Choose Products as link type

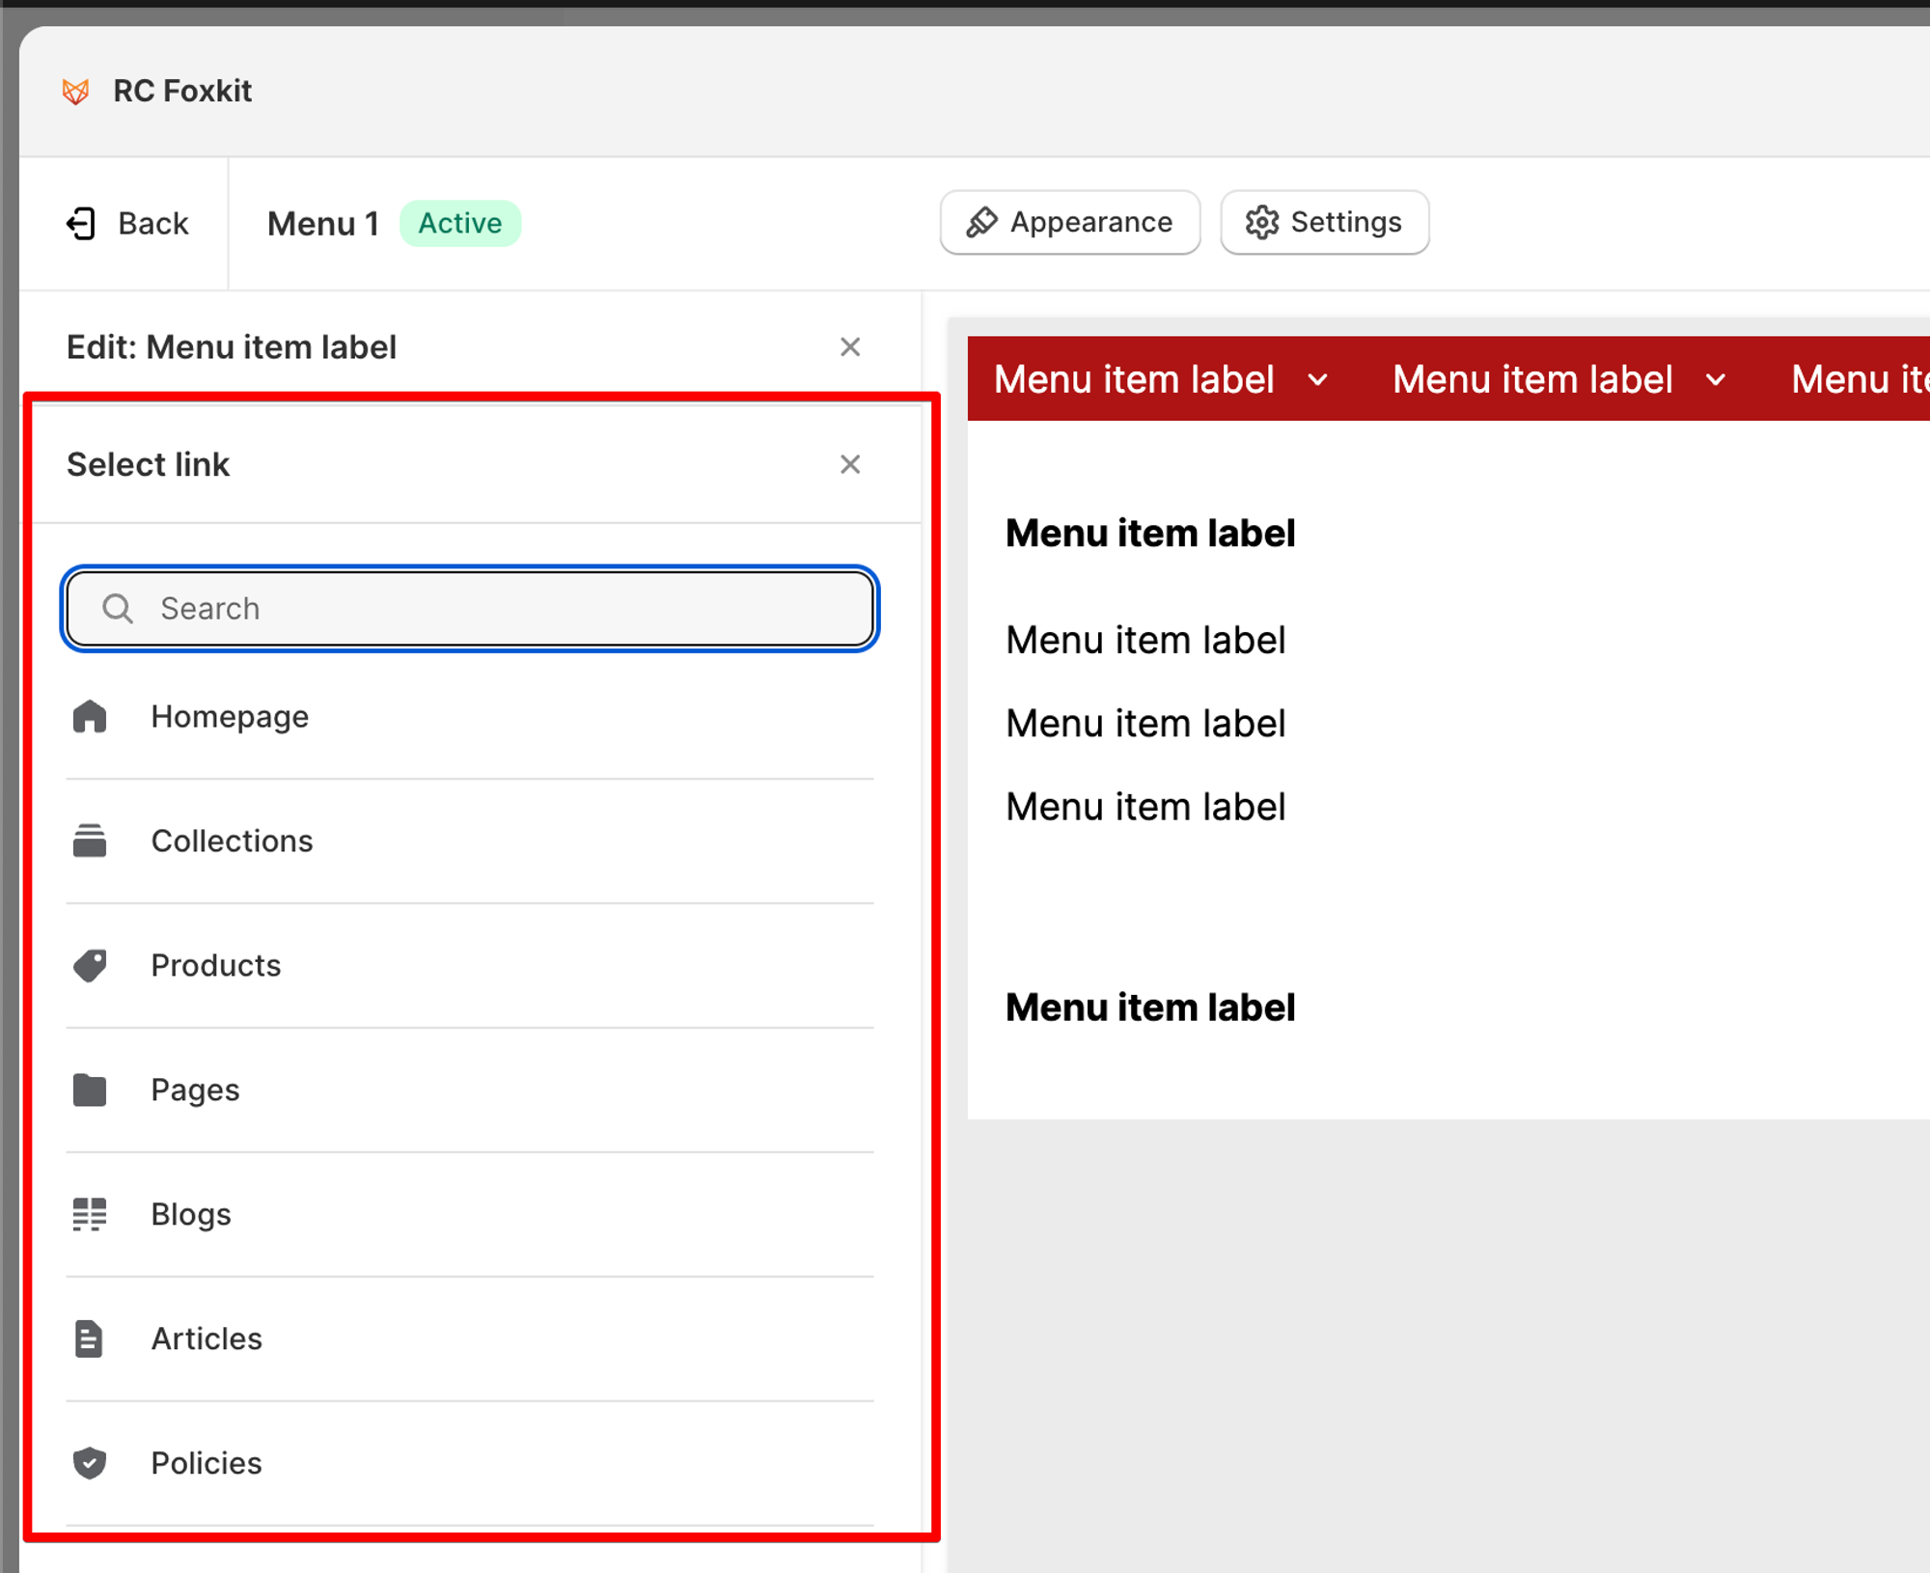(470, 966)
